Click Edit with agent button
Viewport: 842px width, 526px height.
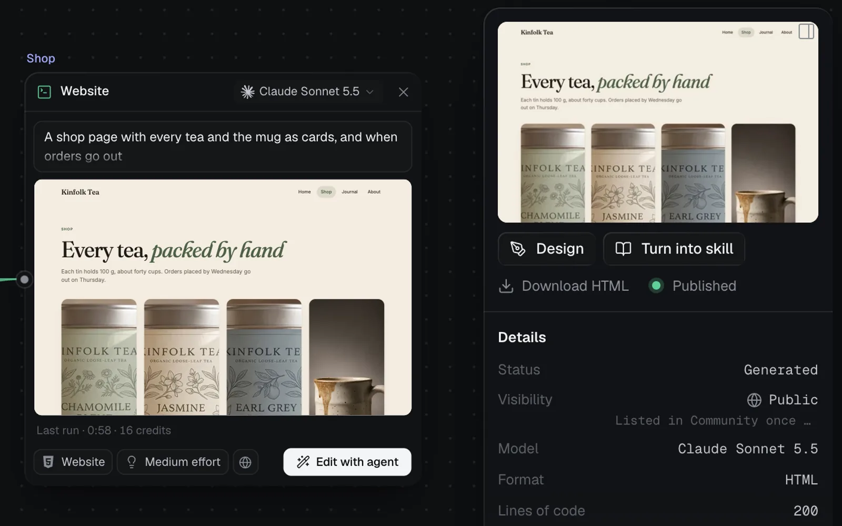pyautogui.click(x=347, y=462)
